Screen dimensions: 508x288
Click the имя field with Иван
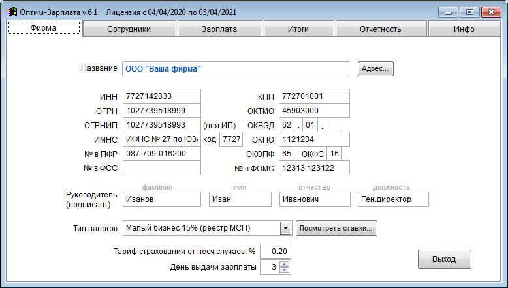(240, 199)
